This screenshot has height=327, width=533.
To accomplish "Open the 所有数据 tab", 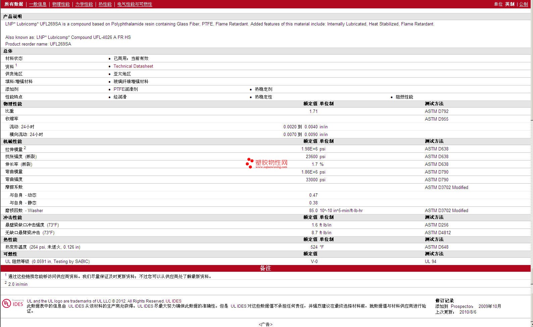I will [x=14, y=4].
